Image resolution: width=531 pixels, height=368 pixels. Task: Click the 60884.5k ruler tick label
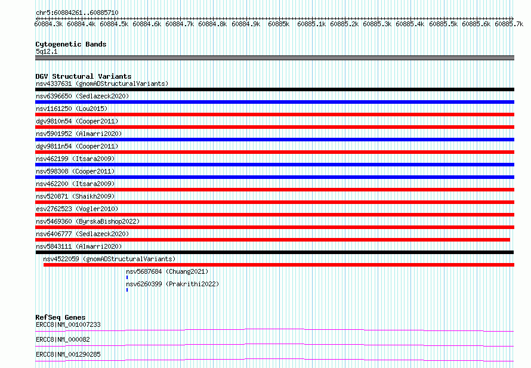tap(114, 24)
